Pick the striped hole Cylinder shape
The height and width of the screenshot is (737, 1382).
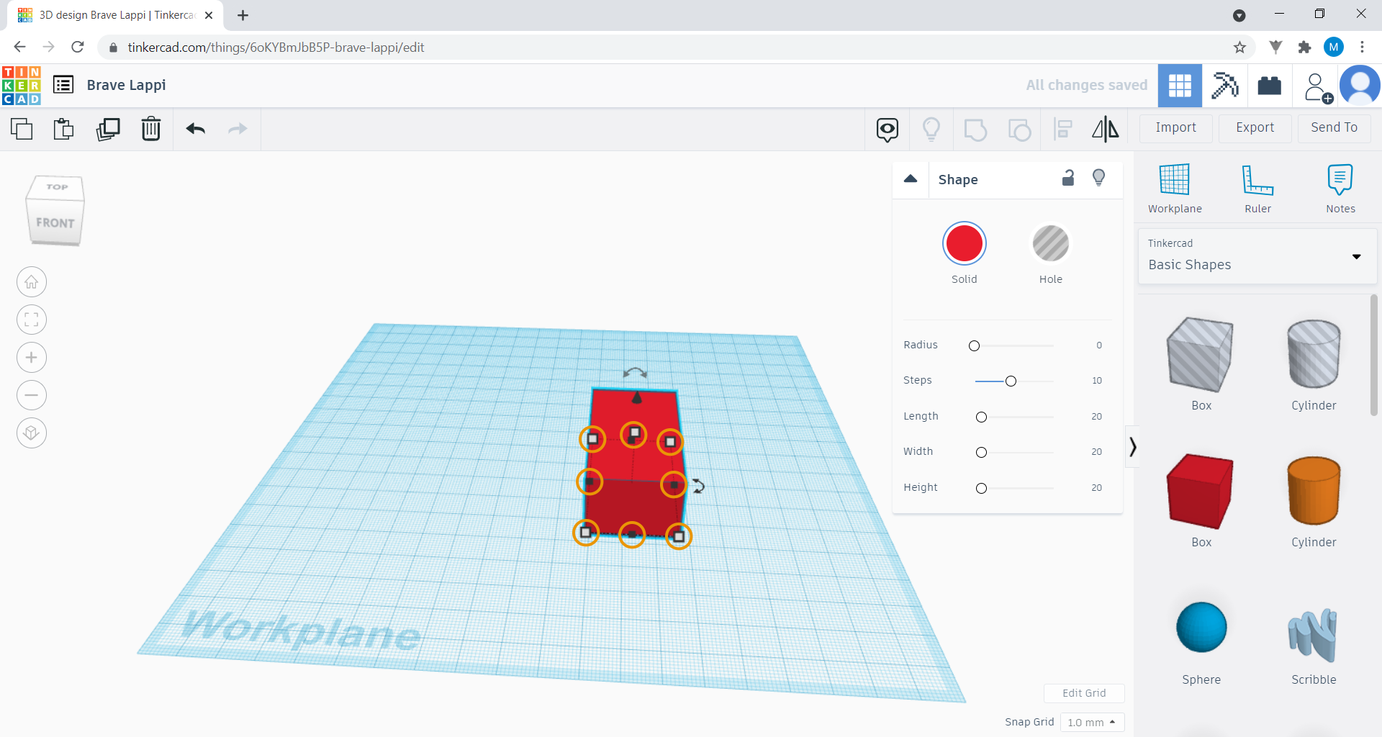pos(1314,356)
